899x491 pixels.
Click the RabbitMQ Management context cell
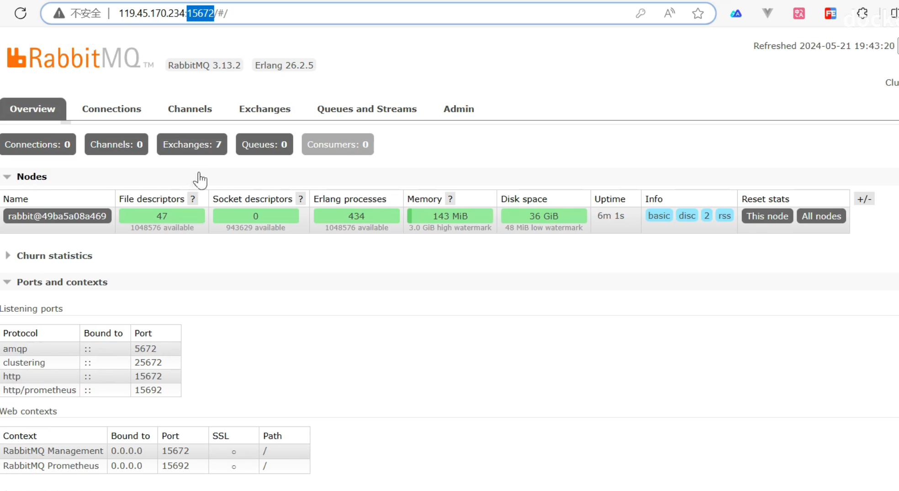53,451
